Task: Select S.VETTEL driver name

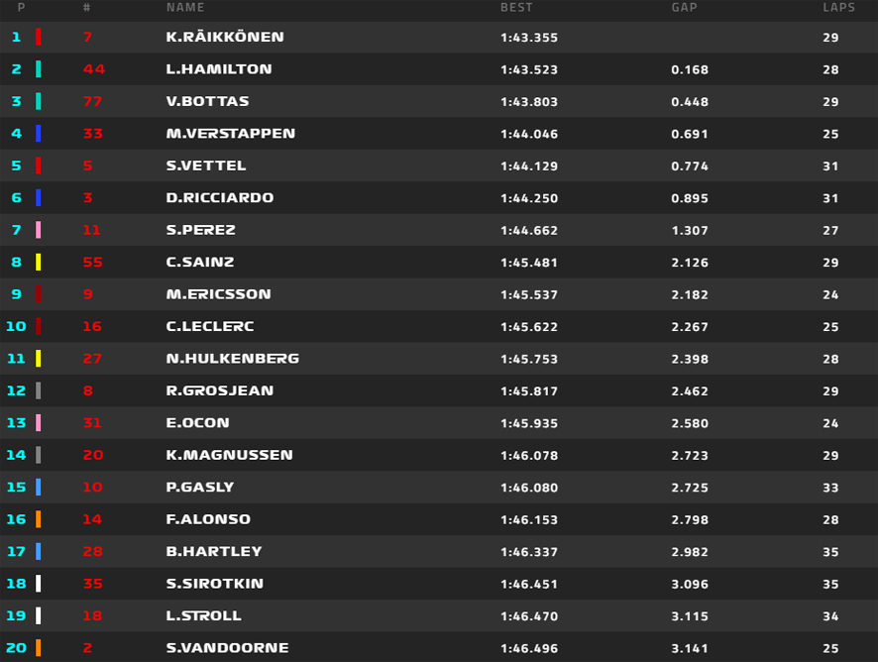Action: (x=206, y=165)
